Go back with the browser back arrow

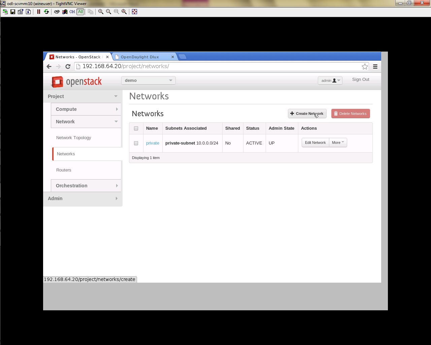[49, 66]
